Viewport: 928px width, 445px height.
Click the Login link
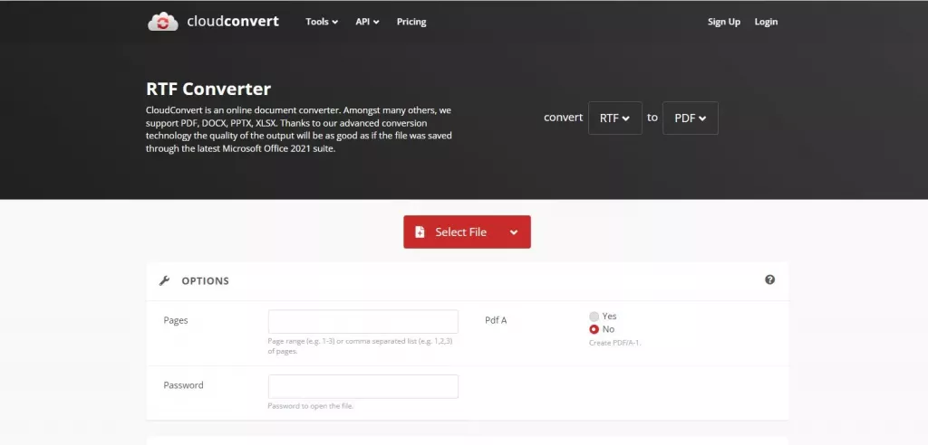(766, 22)
